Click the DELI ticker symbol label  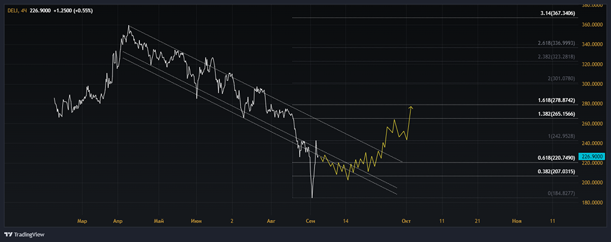(x=12, y=11)
